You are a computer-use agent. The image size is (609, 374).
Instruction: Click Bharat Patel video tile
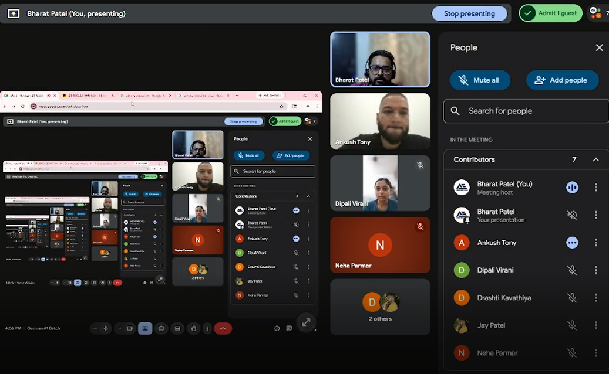coord(380,59)
